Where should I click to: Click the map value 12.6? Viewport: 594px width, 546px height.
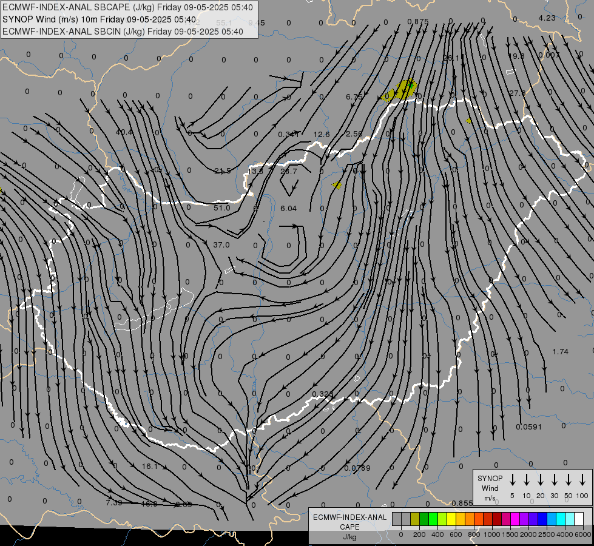pyautogui.click(x=322, y=135)
